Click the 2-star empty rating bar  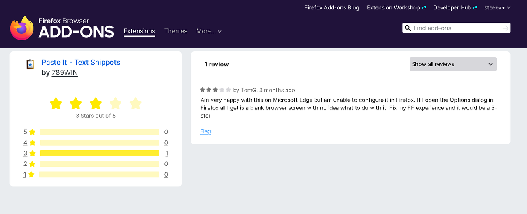point(99,164)
